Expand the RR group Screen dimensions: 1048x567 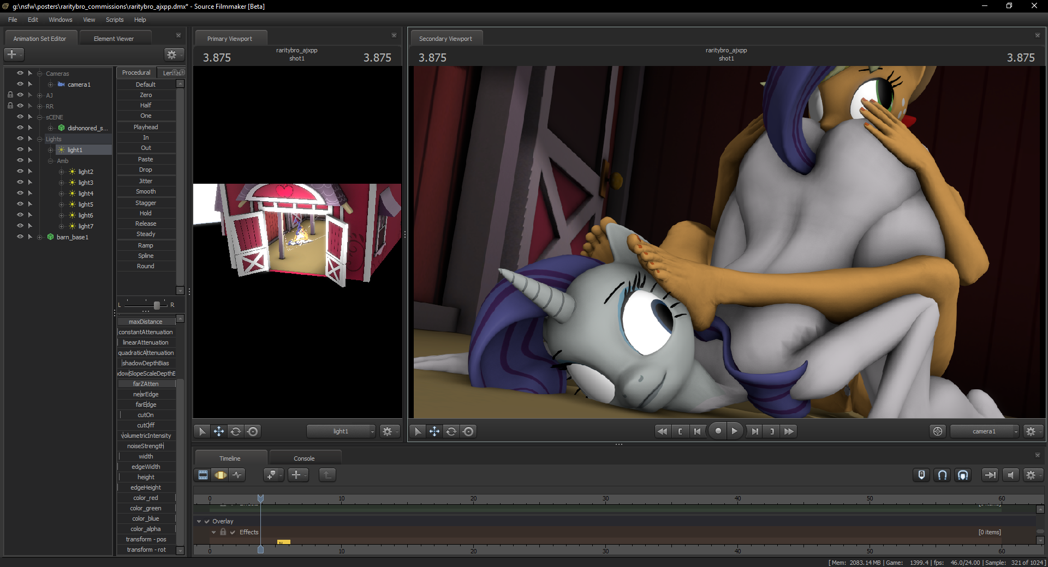(40, 106)
